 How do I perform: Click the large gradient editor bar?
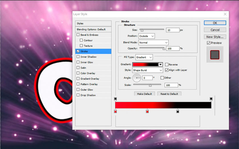pos(163,105)
